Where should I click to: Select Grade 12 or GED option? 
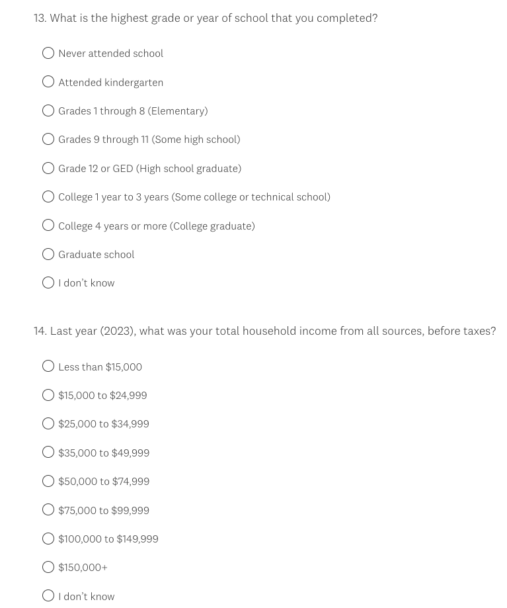pos(48,168)
